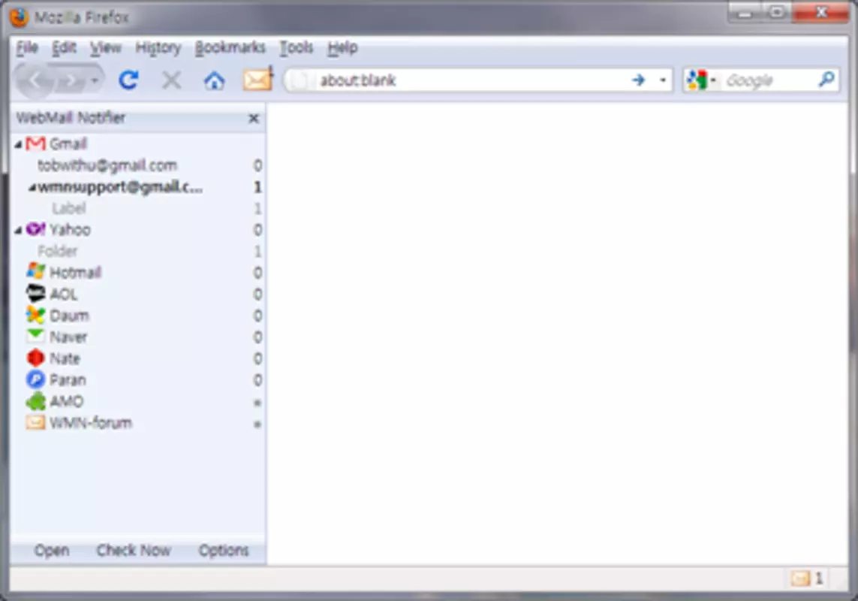
Task: Click the status bar mail notifier icon
Action: coord(800,578)
